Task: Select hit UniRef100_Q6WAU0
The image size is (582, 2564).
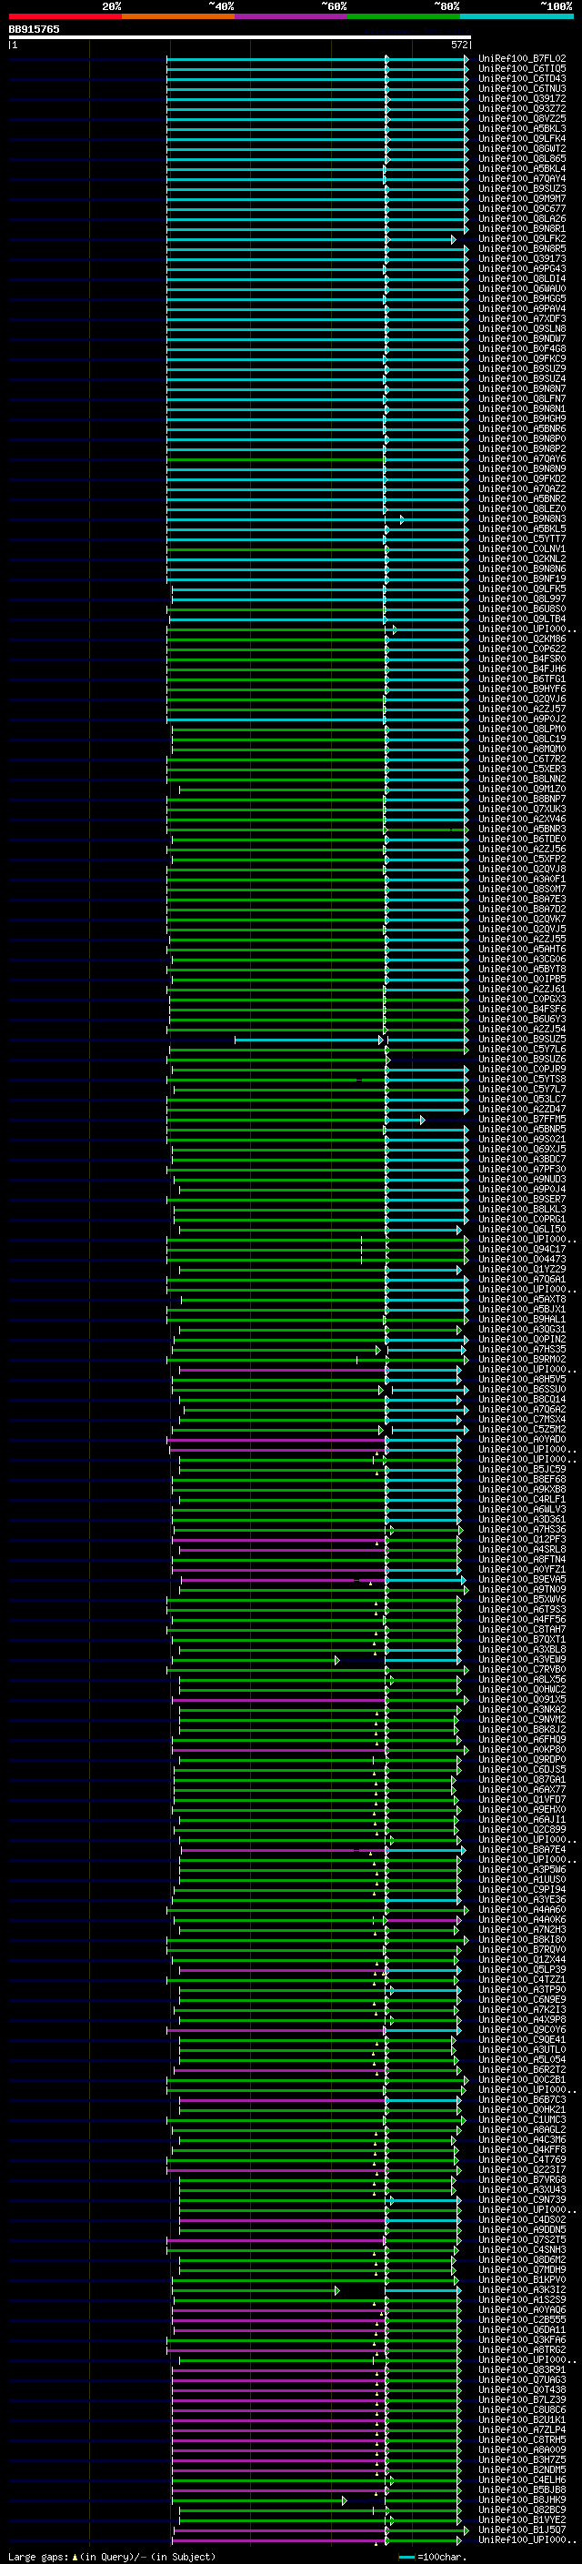Action: [522, 288]
